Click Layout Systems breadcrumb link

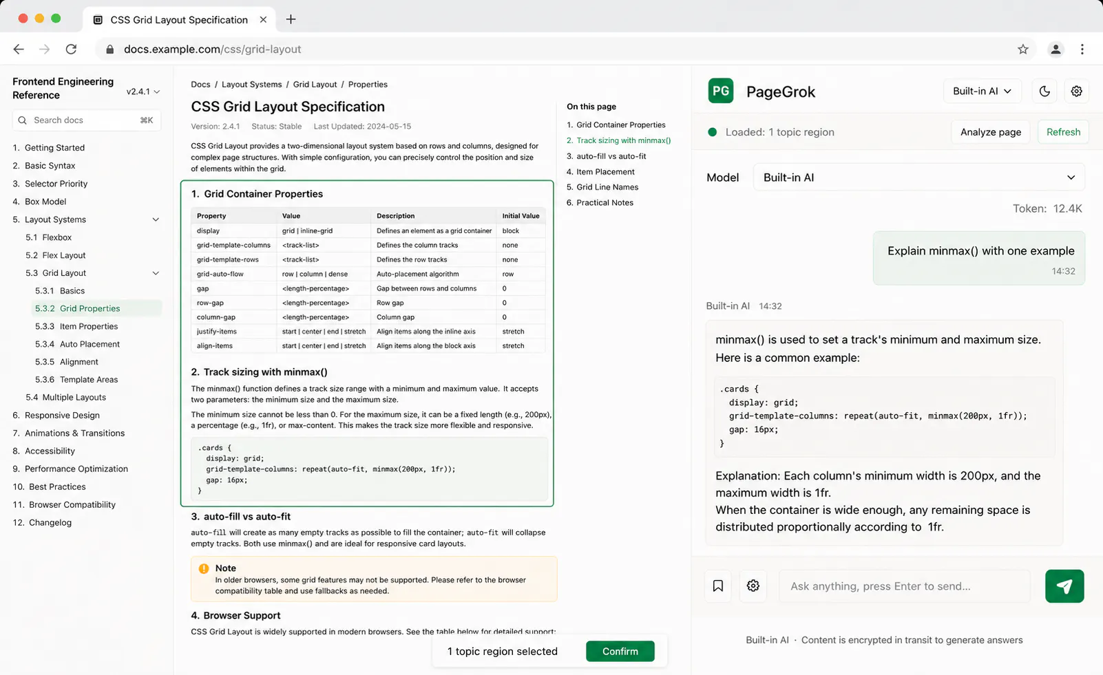point(251,84)
